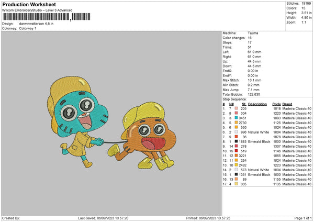Click the stitch count '3451' in row 3
Viewport: 314px width, 222px height.
pos(242,118)
